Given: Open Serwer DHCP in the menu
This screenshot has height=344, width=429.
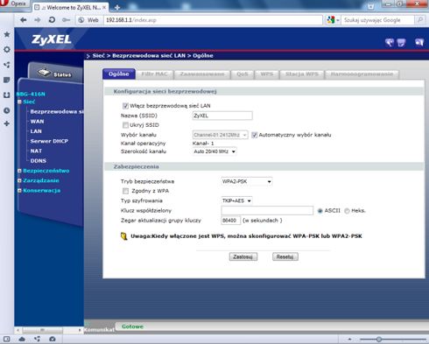Looking at the screenshot, I should tap(49, 141).
